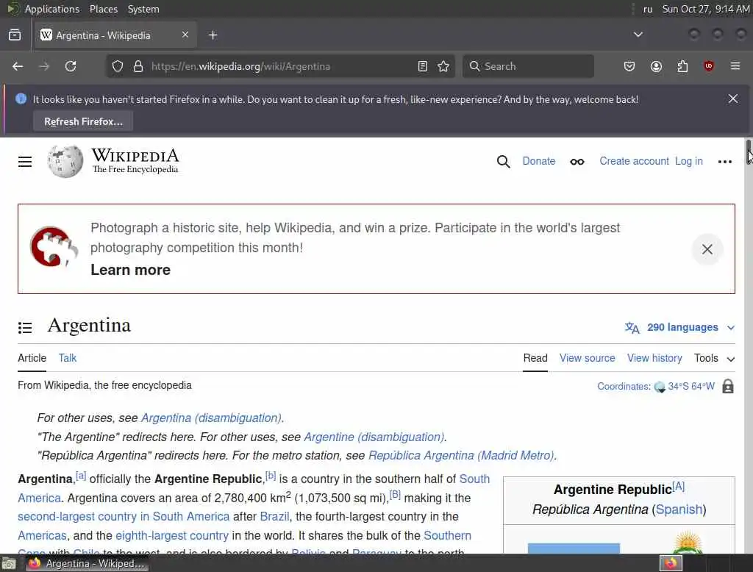753x572 pixels.
Task: Open second-largest country in South America link
Action: coord(124,517)
